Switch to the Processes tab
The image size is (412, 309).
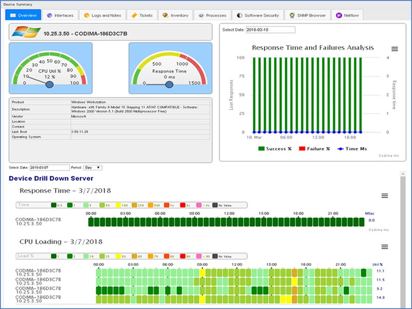(x=212, y=15)
